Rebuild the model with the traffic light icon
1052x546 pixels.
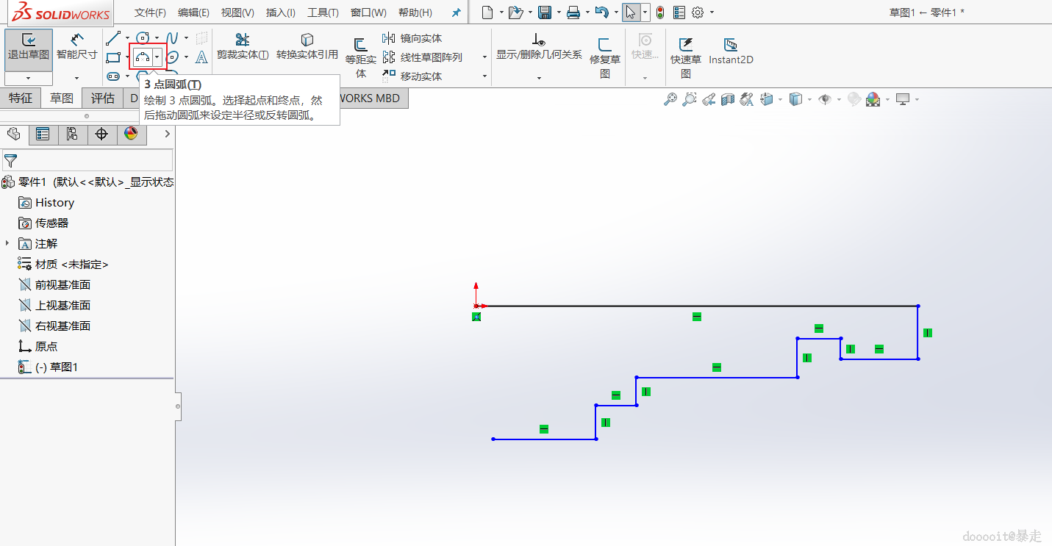pos(660,12)
